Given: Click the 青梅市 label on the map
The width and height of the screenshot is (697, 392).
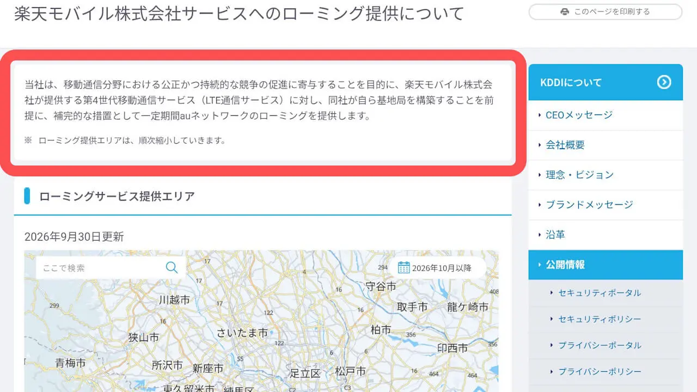Looking at the screenshot, I should 71,363.
